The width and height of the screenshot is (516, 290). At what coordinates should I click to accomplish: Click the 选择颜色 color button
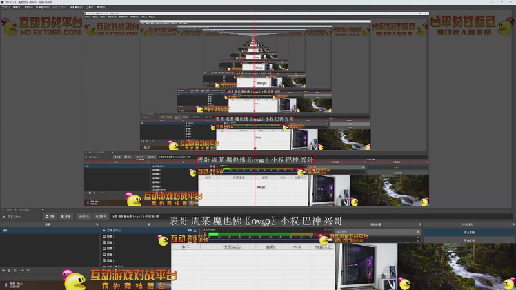[101, 217]
